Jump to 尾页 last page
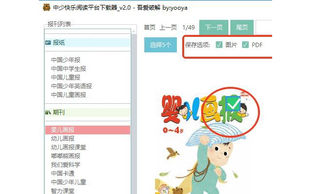 242,27
